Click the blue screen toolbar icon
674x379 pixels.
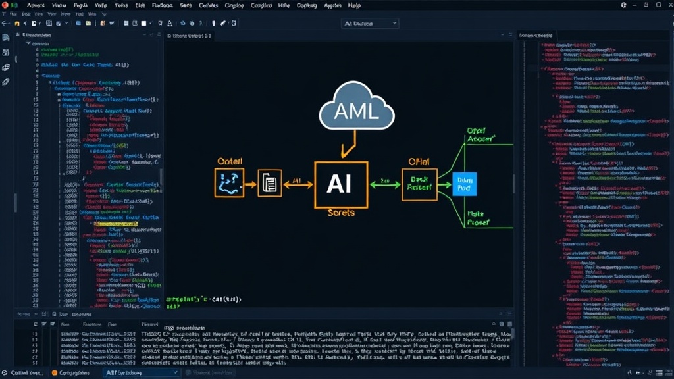(x=78, y=23)
